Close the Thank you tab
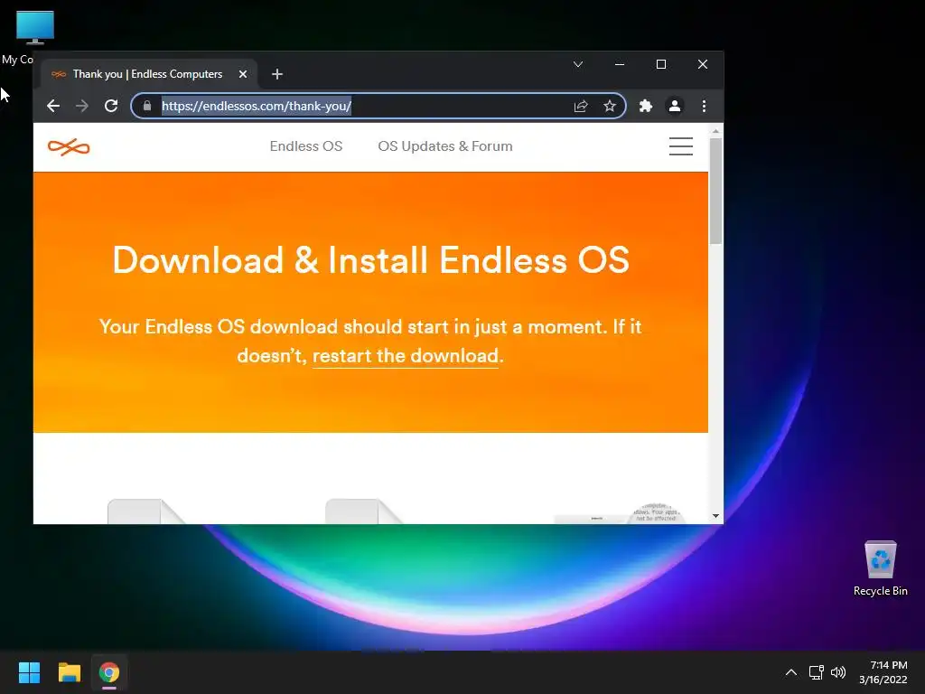 click(x=242, y=74)
